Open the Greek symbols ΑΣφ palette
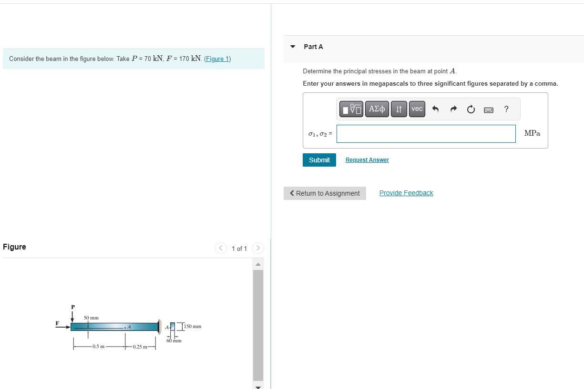This screenshot has height=389, width=584. pyautogui.click(x=377, y=109)
